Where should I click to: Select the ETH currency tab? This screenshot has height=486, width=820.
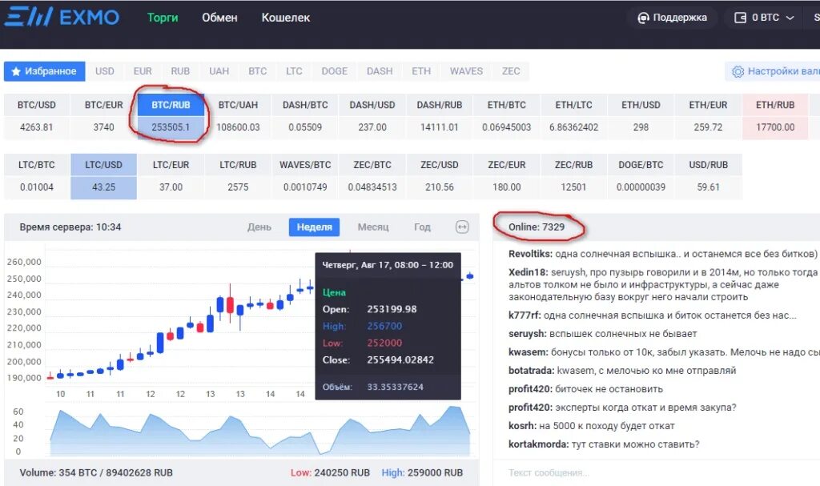[x=421, y=71]
